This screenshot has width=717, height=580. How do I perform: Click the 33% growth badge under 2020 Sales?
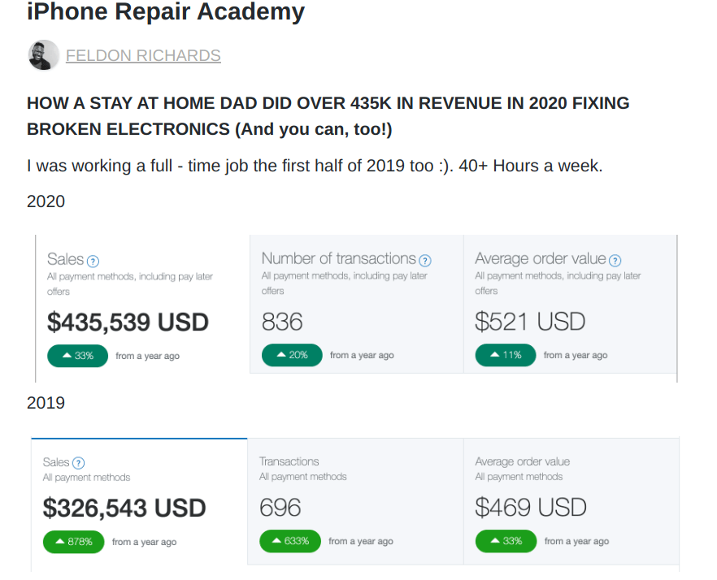77,355
